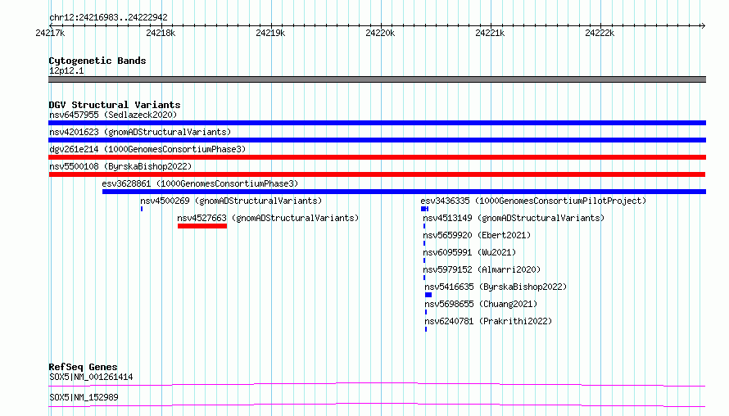Image resolution: width=729 pixels, height=416 pixels.
Task: Click the 24217k ruler label
Action: [x=50, y=33]
